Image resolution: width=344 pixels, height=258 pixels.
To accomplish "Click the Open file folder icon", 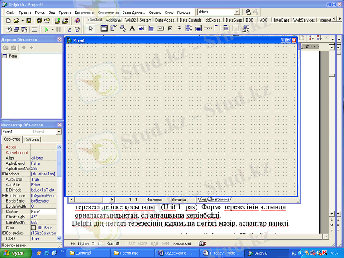I will click(x=16, y=21).
